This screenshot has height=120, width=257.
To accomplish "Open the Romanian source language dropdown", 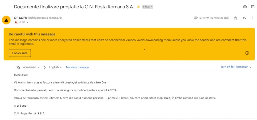I will tap(31, 67).
